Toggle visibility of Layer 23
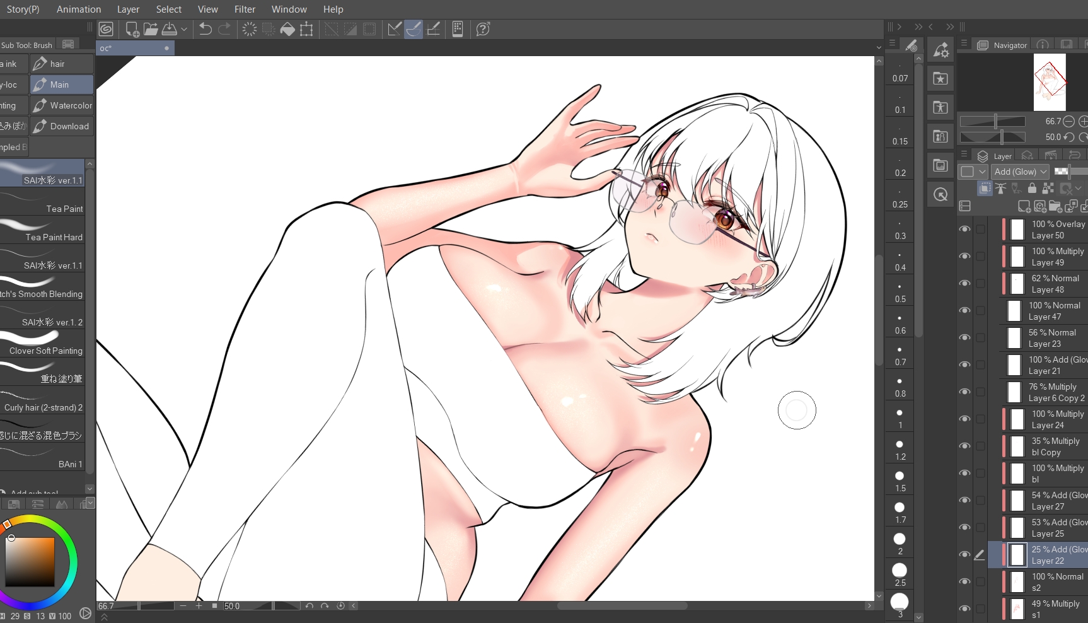This screenshot has width=1088, height=623. 964,338
